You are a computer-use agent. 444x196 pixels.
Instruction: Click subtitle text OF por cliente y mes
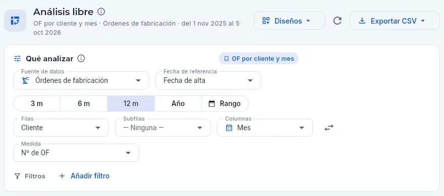pyautogui.click(x=65, y=24)
